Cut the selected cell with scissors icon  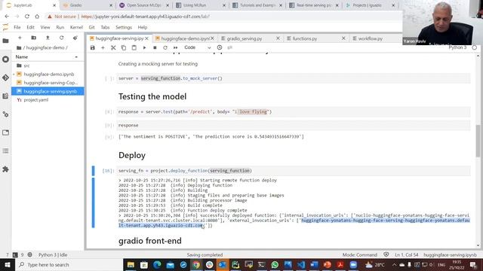coord(113,47)
